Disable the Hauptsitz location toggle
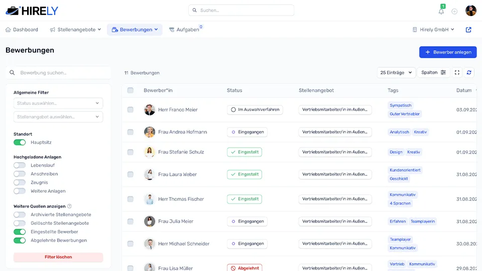 point(20,143)
